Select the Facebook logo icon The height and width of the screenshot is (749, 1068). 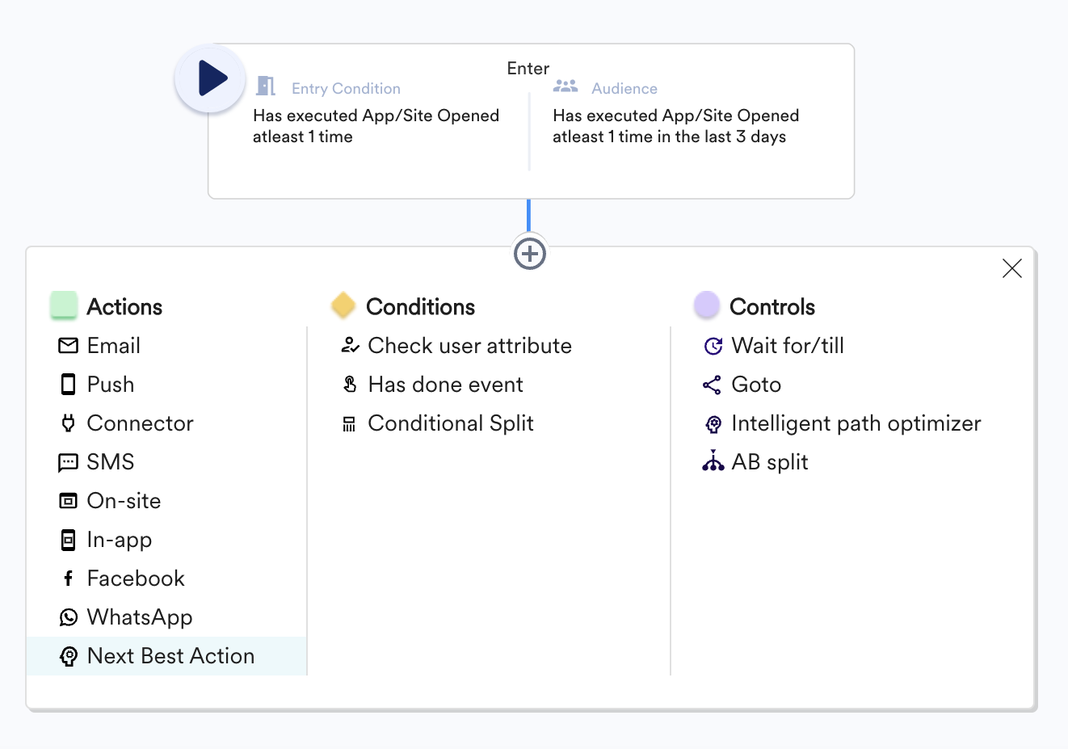click(69, 579)
